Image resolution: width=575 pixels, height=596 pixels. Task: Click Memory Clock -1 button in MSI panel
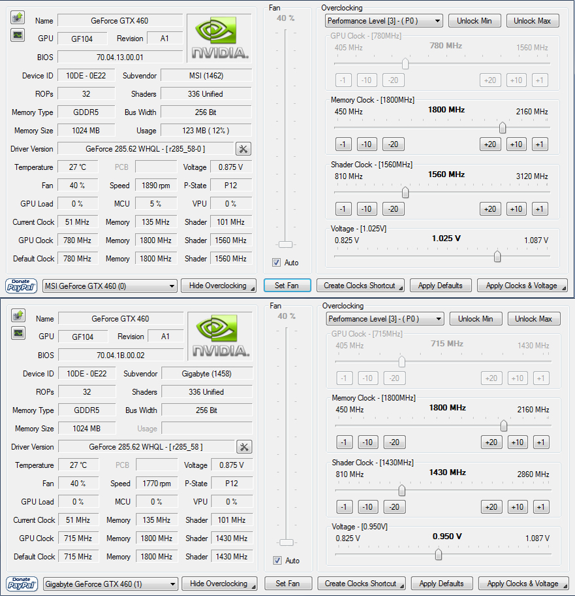pyautogui.click(x=343, y=144)
